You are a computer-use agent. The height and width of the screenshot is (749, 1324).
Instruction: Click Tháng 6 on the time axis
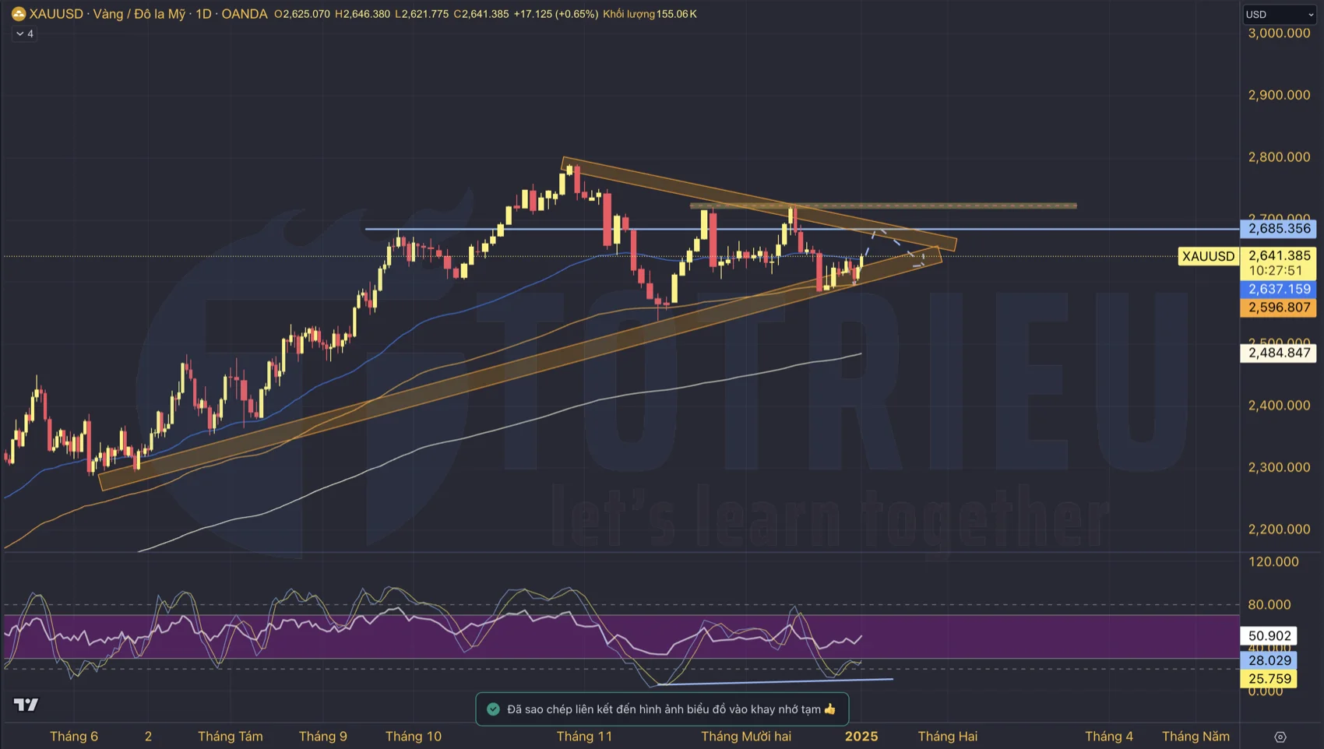[x=74, y=737]
